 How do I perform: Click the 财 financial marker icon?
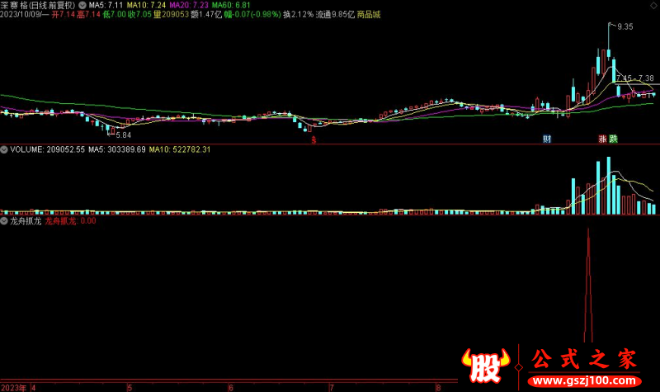(x=547, y=139)
